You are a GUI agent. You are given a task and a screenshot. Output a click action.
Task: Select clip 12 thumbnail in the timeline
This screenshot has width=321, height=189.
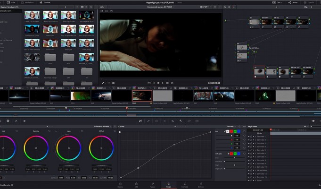(163, 96)
